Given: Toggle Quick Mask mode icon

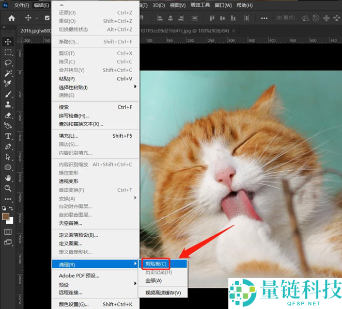Looking at the screenshot, I should coord(8,232).
